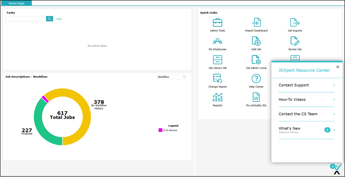The height and width of the screenshot is (177, 345).
Task: Open What's New release notes
Action: pos(307,130)
